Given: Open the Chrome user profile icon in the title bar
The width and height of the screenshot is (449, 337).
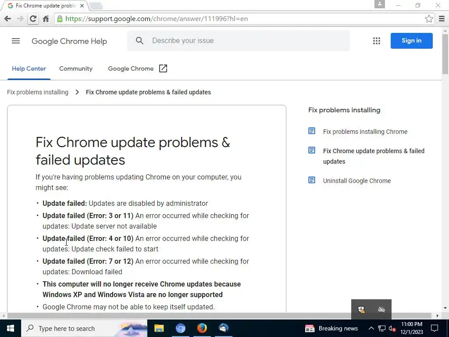Looking at the screenshot, I should [379, 4].
